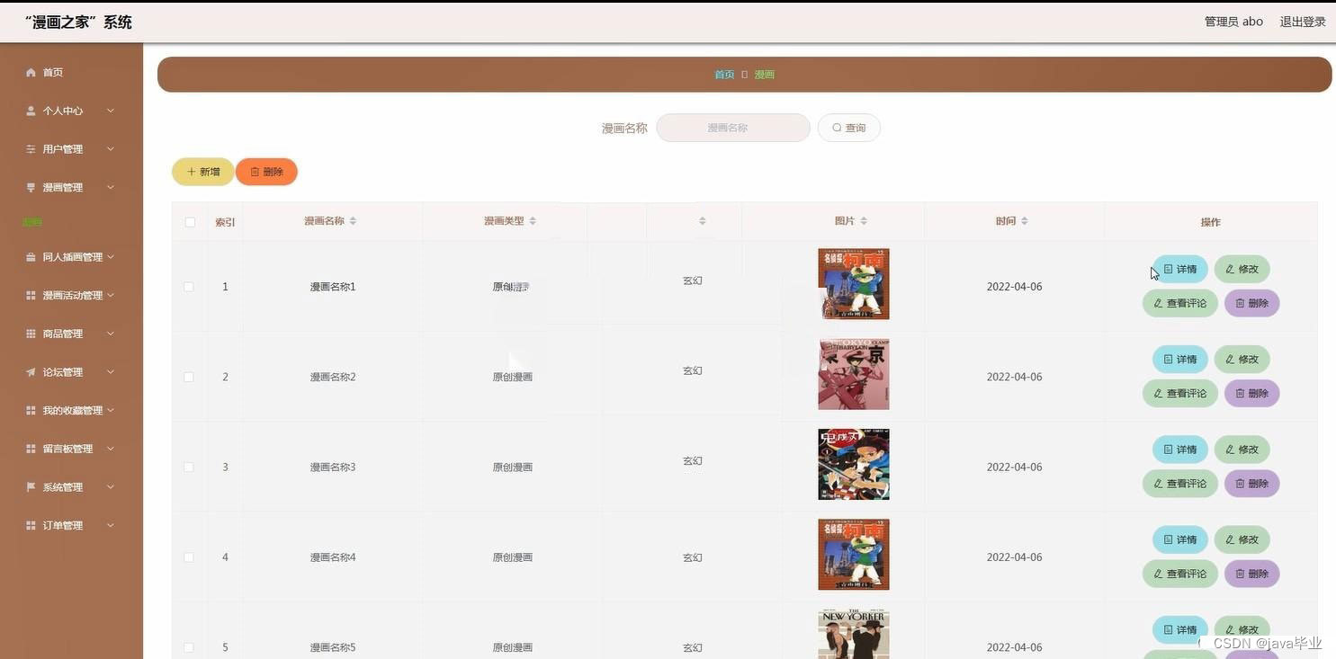This screenshot has width=1336, height=659.
Task: Open the cover image of 漫画名称1
Action: (x=854, y=284)
